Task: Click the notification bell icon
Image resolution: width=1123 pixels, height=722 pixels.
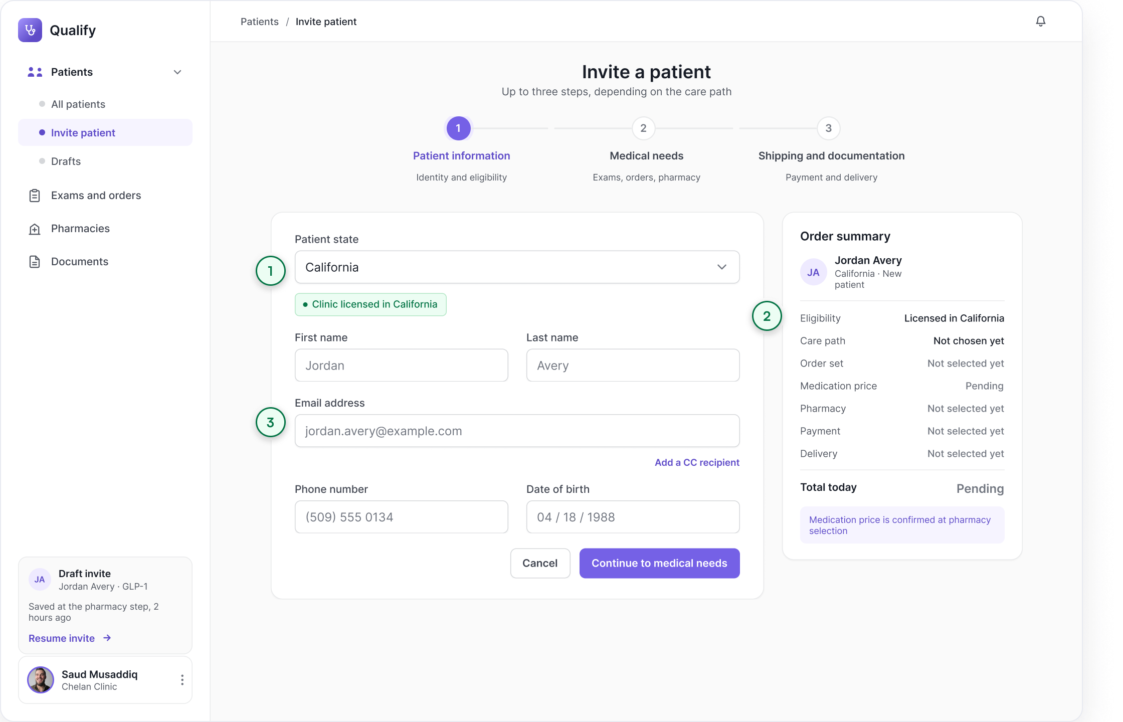Action: pyautogui.click(x=1041, y=21)
